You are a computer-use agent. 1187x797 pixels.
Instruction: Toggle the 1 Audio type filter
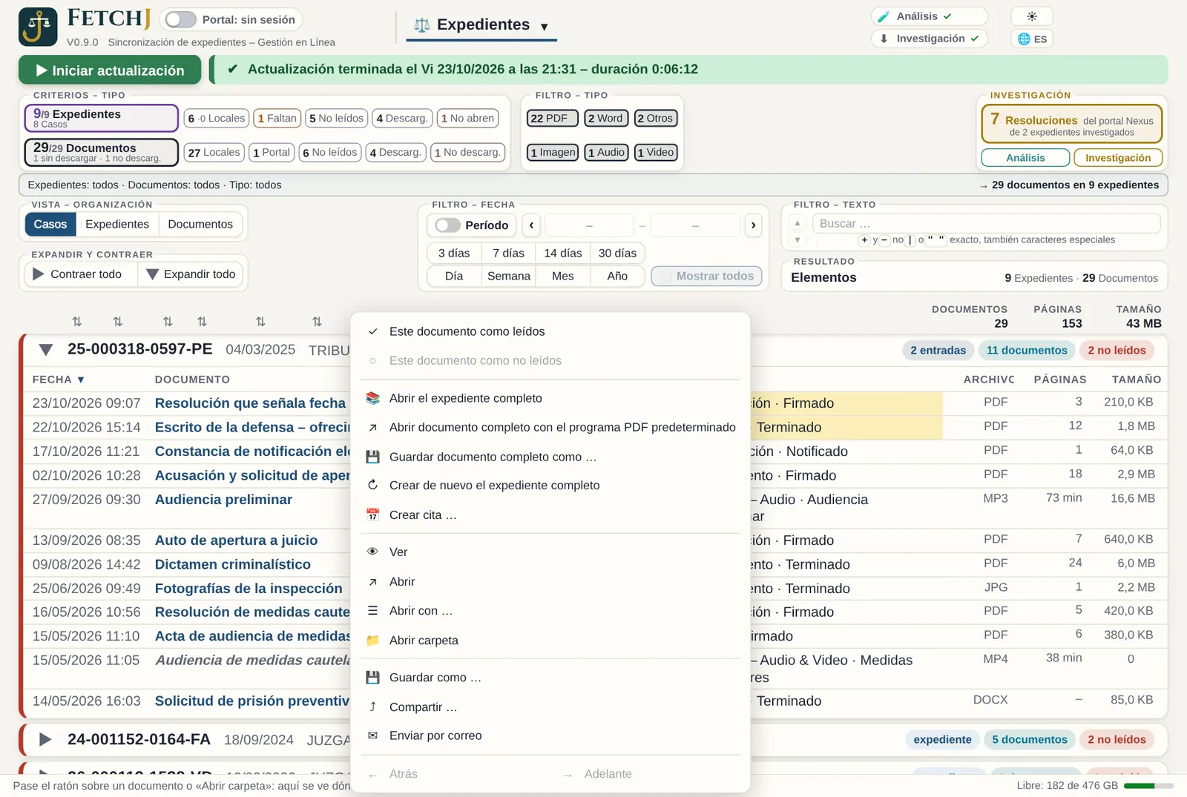pos(606,152)
